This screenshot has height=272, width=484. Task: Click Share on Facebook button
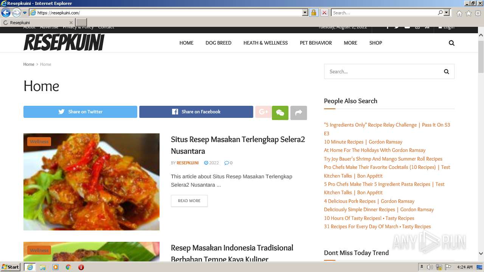196,112
